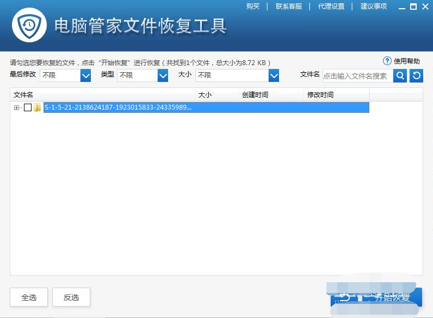Open 联系客服 in the top bar
The image size is (433, 318).
pyautogui.click(x=289, y=7)
